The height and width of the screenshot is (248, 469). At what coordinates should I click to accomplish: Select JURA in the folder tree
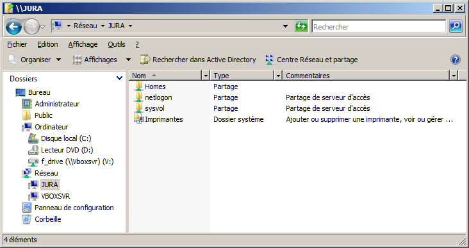click(x=49, y=185)
